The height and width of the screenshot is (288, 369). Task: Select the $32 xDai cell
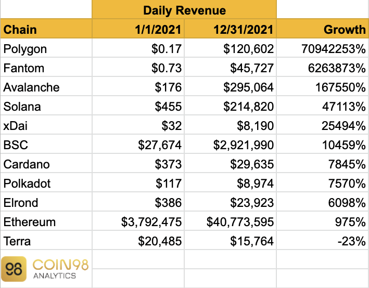click(138, 125)
